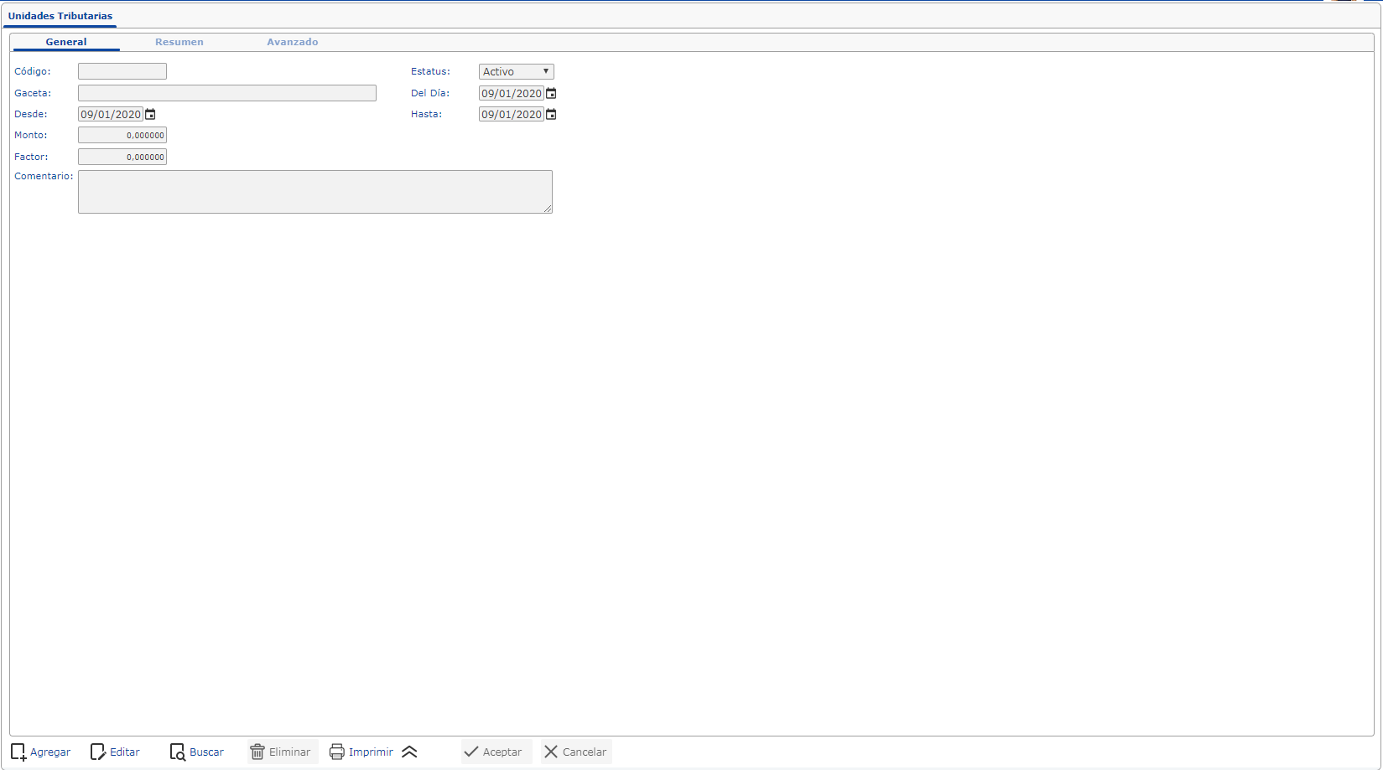Open the Estatus dropdown showing Activo
Image resolution: width=1383 pixels, height=770 pixels.
(x=517, y=72)
